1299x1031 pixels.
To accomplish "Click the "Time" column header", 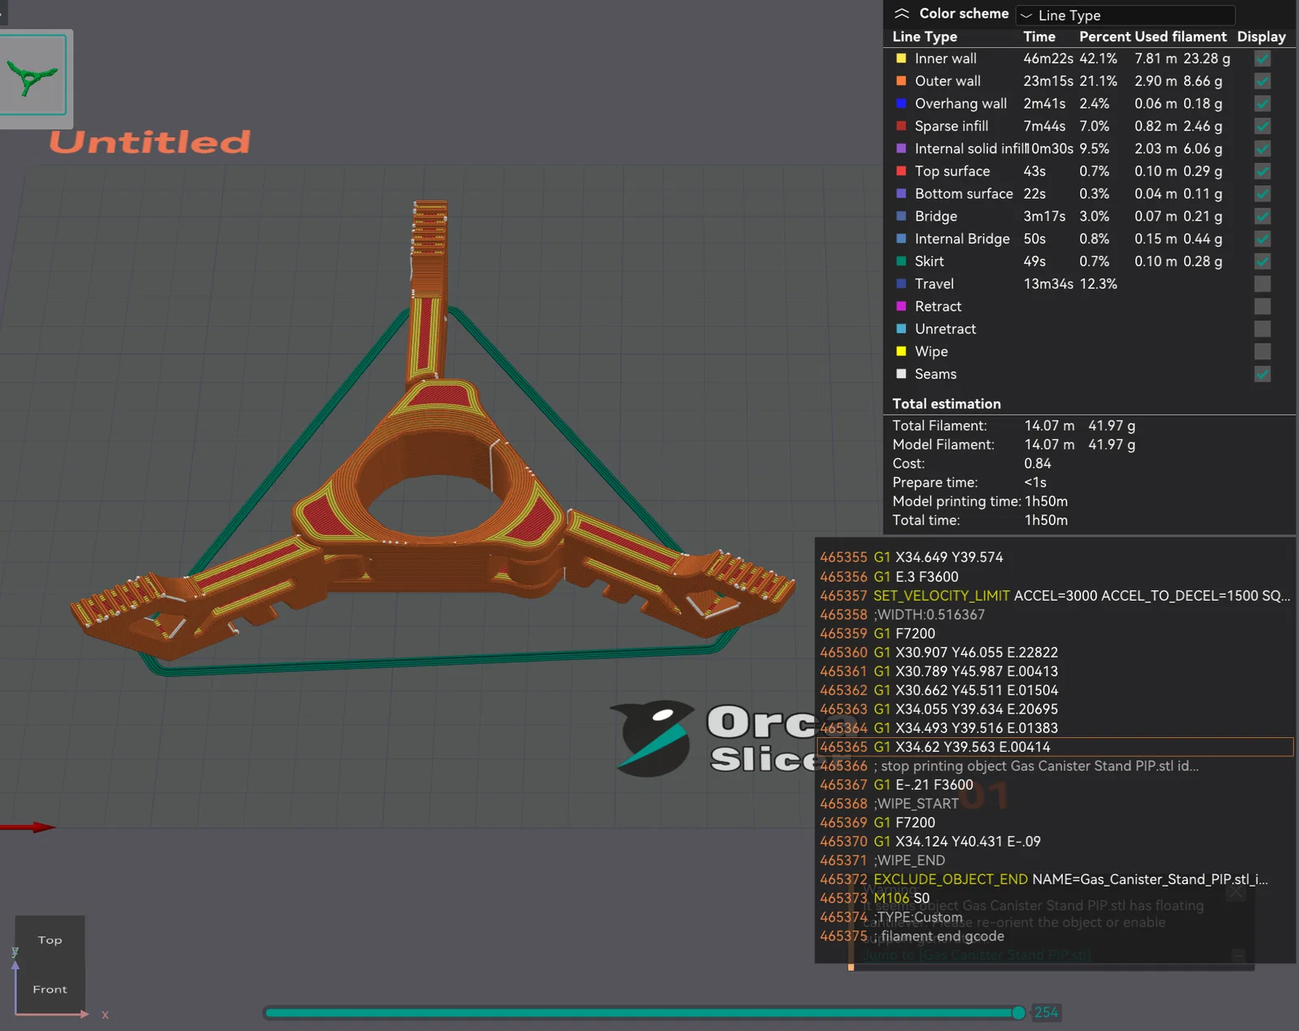I will click(x=1039, y=37).
